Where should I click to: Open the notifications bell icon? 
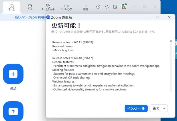[x=107, y=7]
